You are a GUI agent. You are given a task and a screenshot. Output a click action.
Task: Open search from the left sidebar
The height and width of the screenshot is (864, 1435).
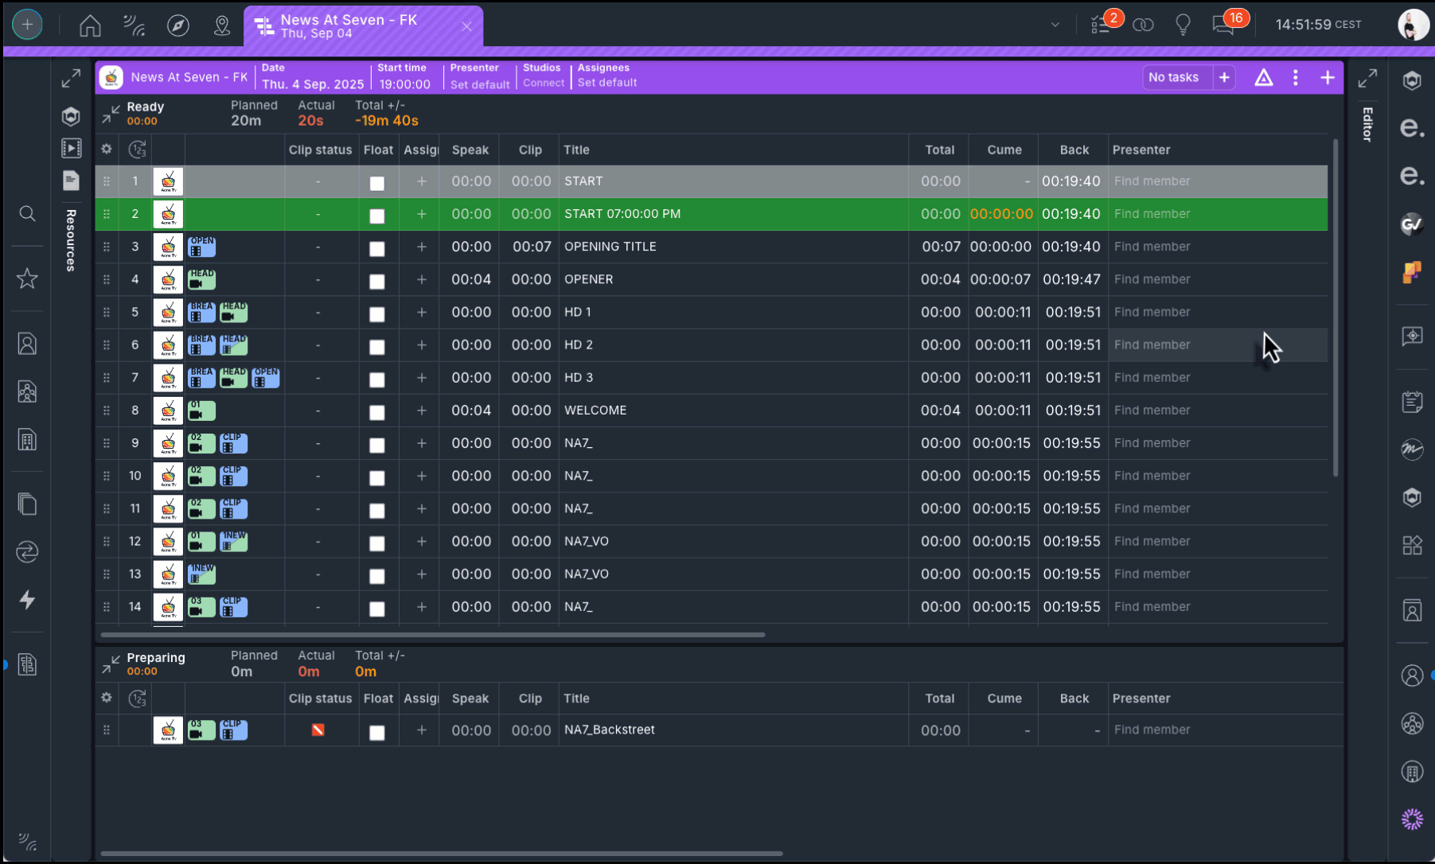(x=27, y=213)
